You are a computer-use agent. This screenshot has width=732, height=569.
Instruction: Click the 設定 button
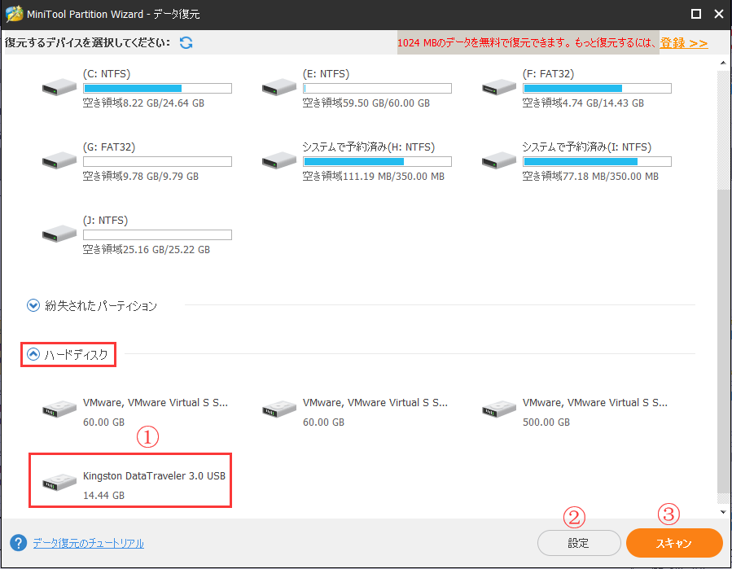(579, 543)
